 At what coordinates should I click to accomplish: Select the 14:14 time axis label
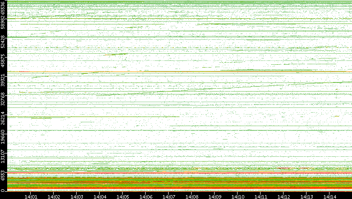tap(329, 196)
